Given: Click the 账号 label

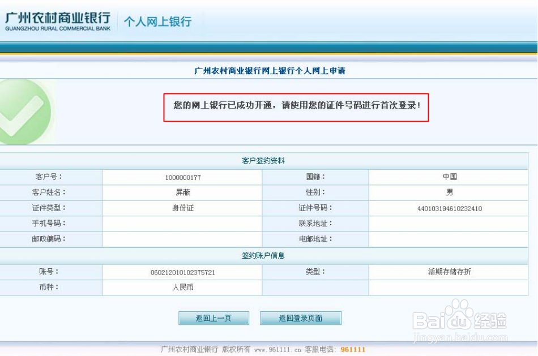Looking at the screenshot, I should click(49, 272).
